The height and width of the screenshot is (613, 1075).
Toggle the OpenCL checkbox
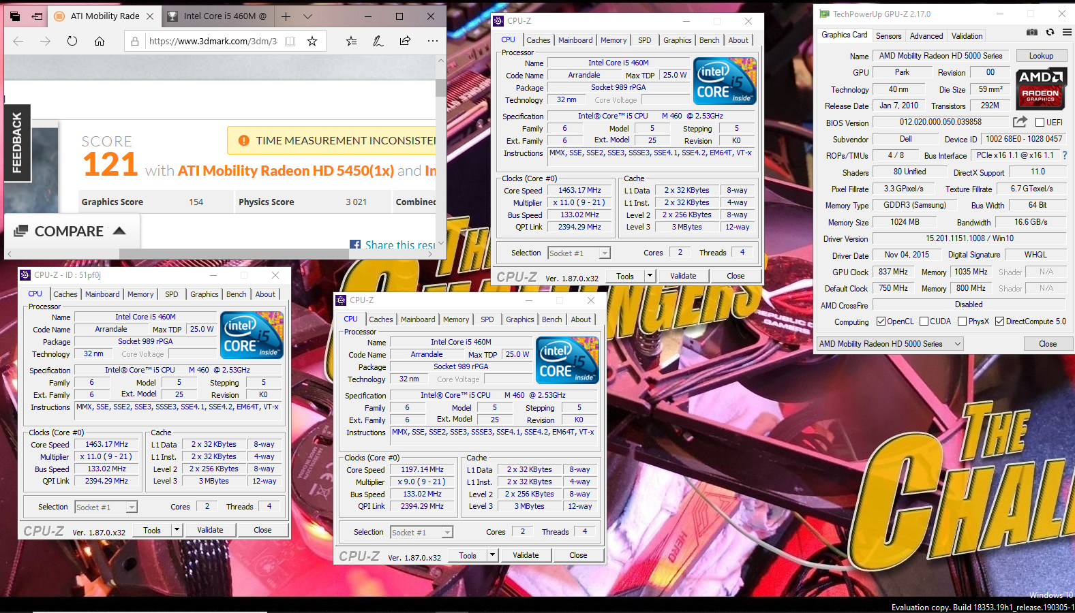(881, 321)
